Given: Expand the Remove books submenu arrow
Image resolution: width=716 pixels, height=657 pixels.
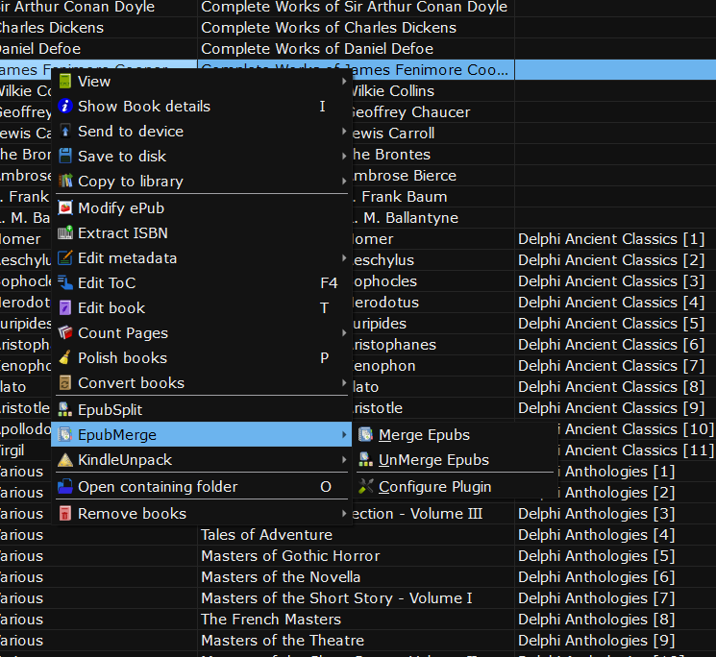Looking at the screenshot, I should click(344, 514).
